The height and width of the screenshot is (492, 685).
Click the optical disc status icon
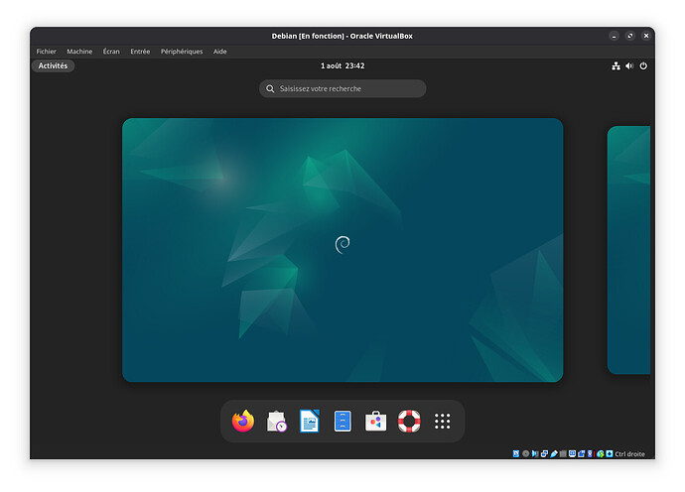click(x=525, y=454)
